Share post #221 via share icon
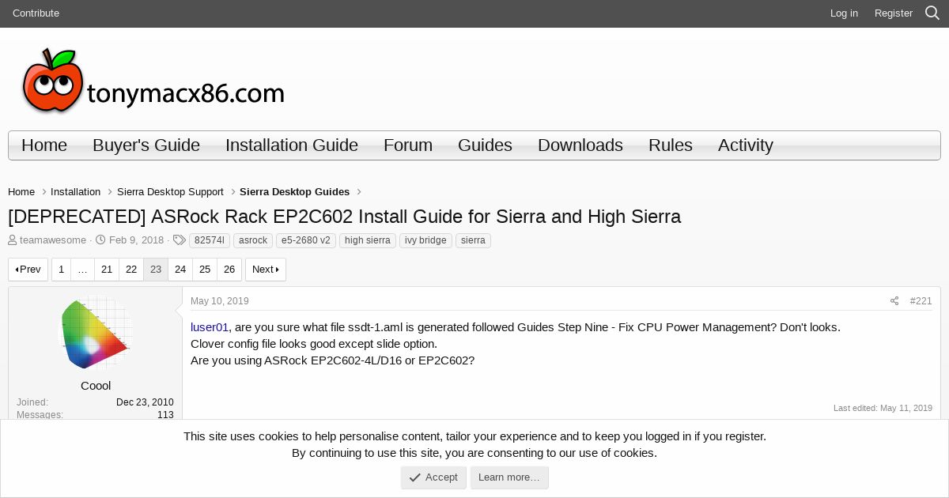The height and width of the screenshot is (498, 949). 894,301
